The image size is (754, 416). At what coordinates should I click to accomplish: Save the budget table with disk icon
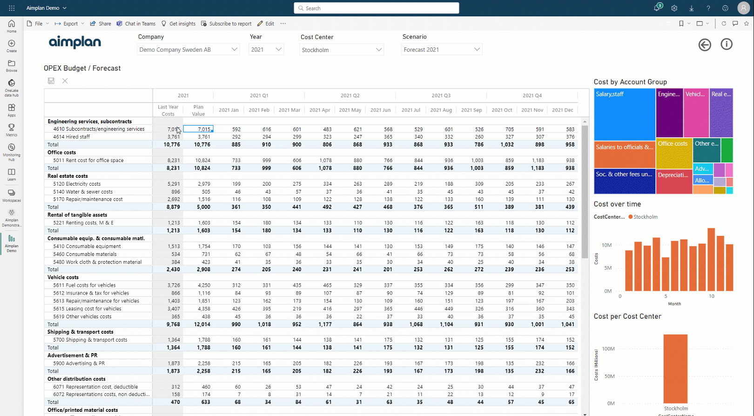pyautogui.click(x=51, y=81)
